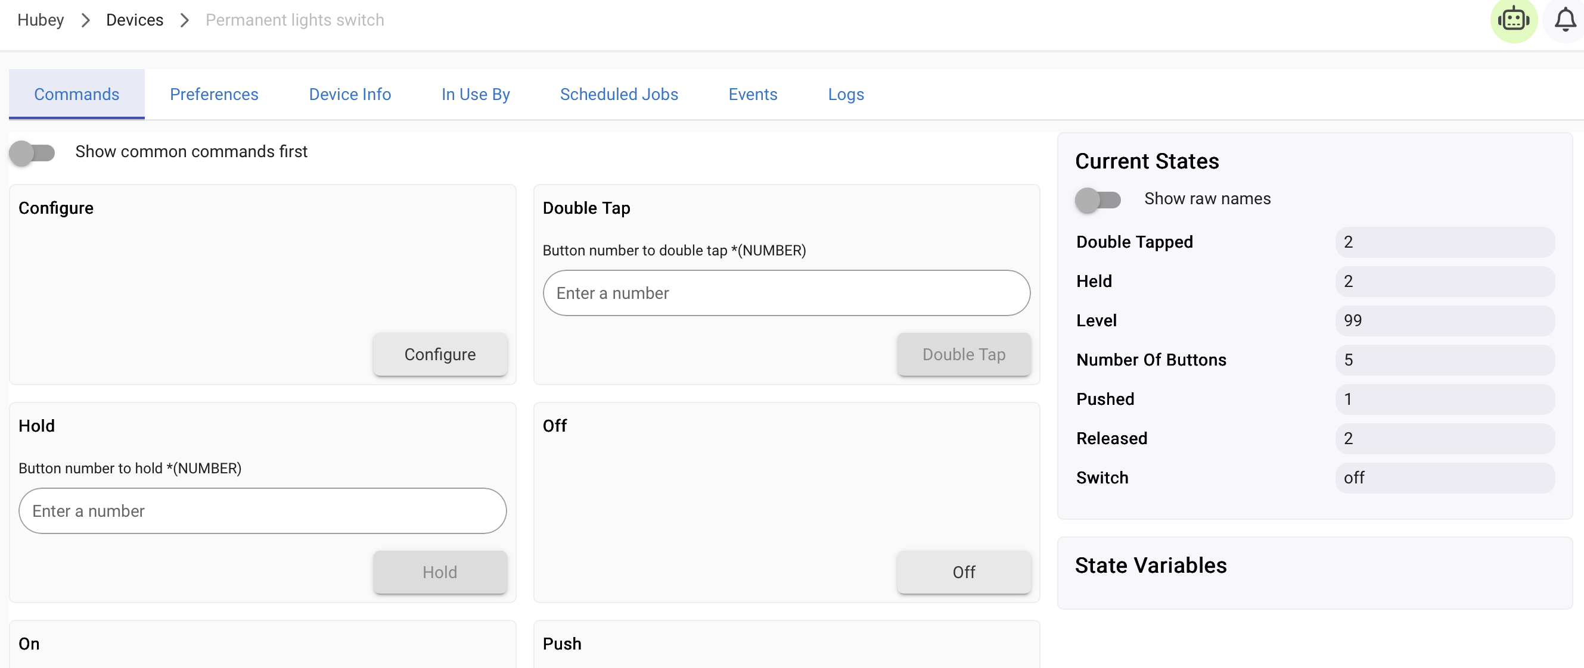Click the hold button number input
The width and height of the screenshot is (1584, 668).
[263, 511]
